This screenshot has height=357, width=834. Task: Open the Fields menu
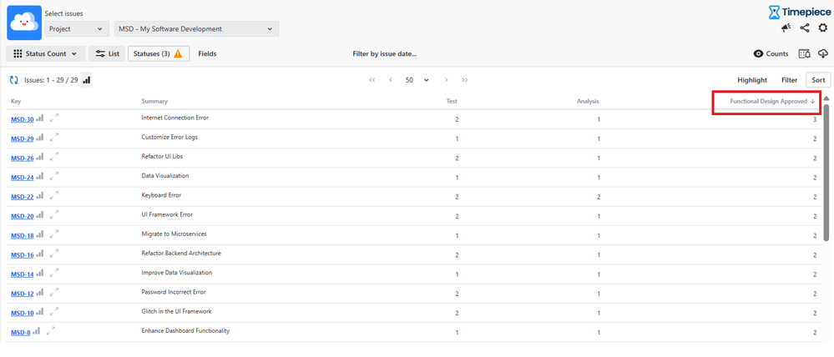point(207,54)
